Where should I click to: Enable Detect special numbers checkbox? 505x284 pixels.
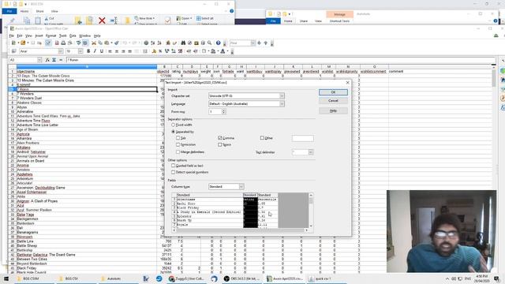(x=174, y=172)
